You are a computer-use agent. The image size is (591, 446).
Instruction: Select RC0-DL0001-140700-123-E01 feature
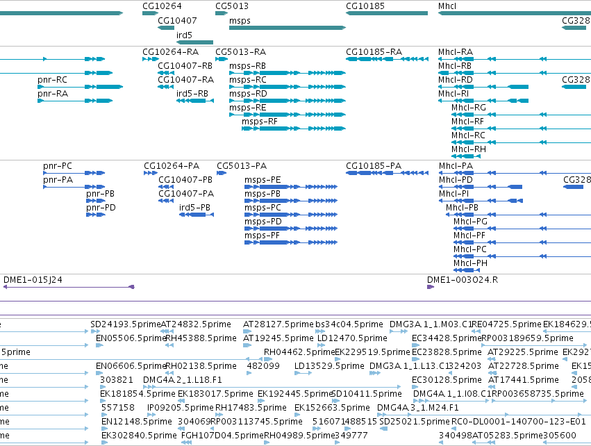pyautogui.click(x=519, y=422)
